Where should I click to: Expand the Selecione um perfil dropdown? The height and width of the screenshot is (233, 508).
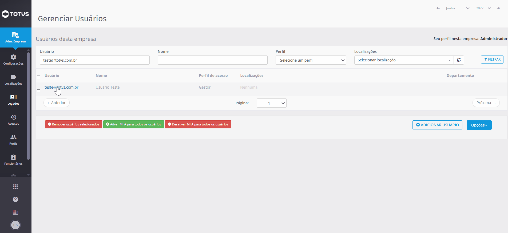tap(311, 60)
